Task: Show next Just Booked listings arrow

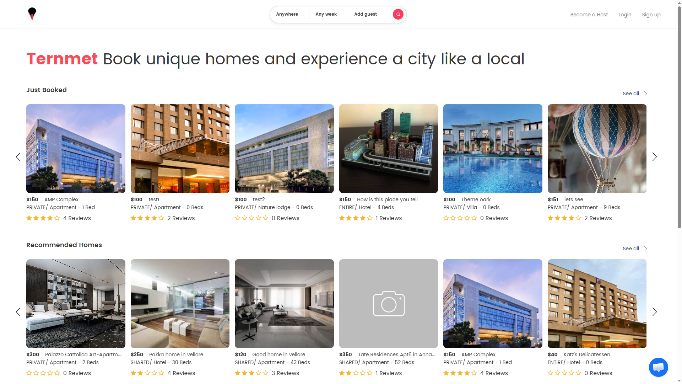Action: pos(654,157)
